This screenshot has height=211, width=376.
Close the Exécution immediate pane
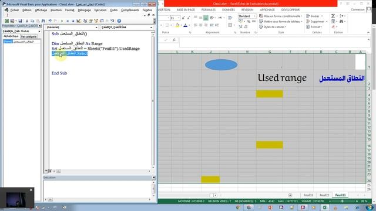[154, 178]
